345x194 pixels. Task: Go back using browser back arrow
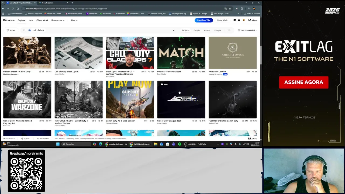pyautogui.click(x=3, y=9)
